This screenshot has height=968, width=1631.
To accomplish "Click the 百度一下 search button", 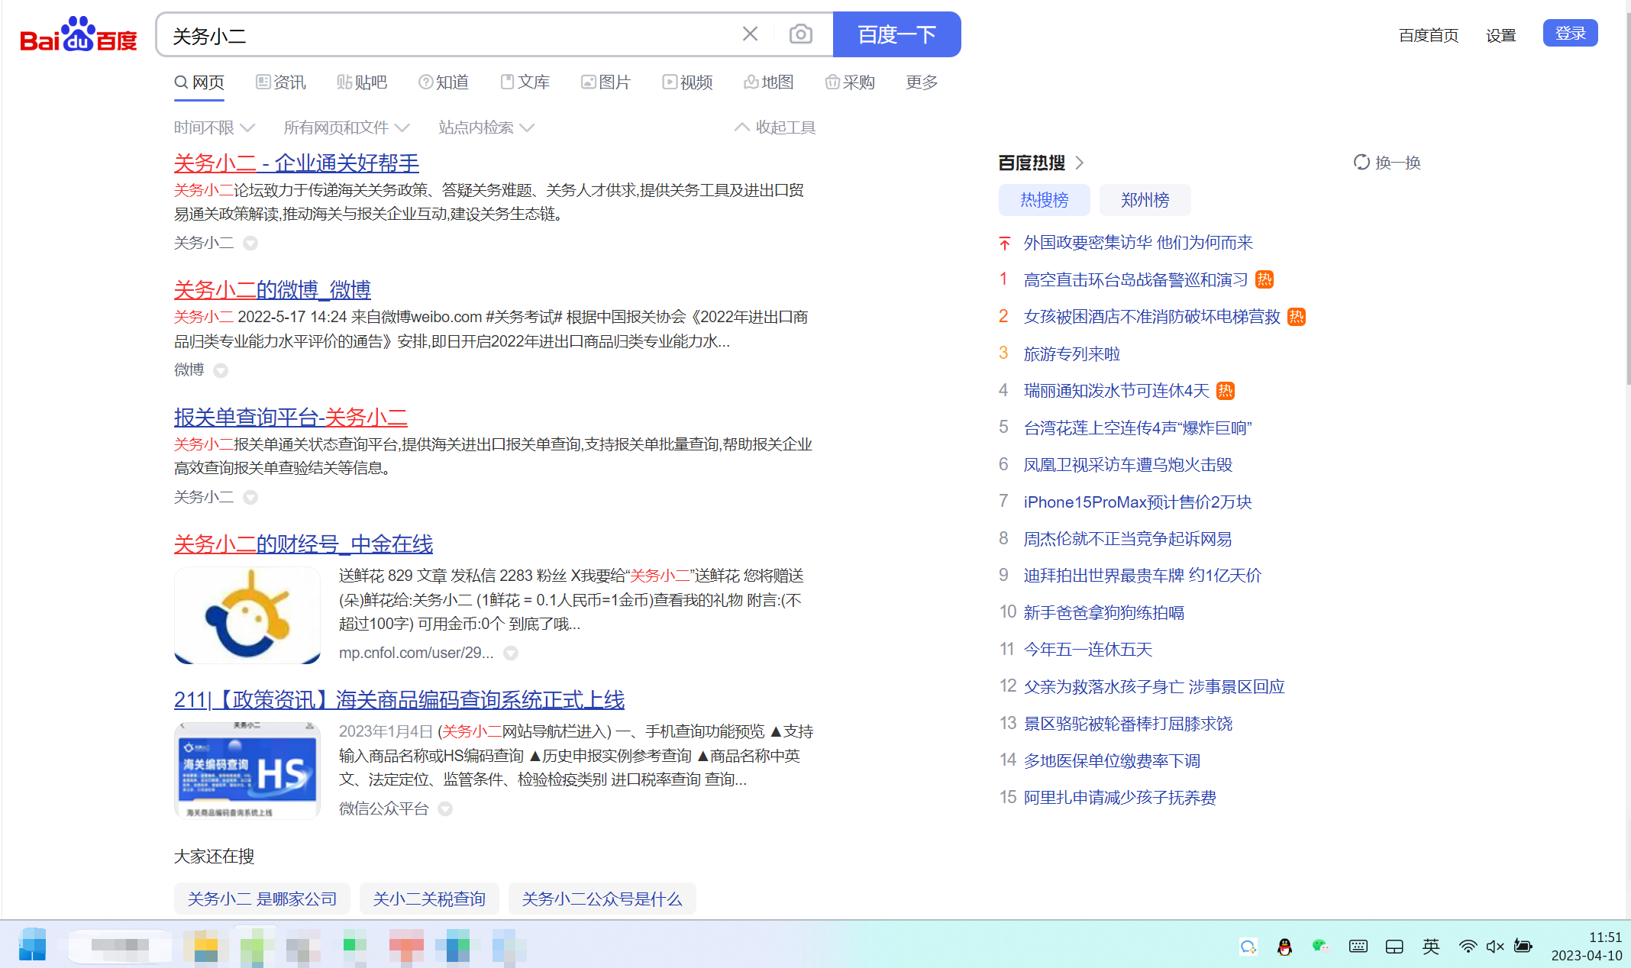I will click(896, 34).
